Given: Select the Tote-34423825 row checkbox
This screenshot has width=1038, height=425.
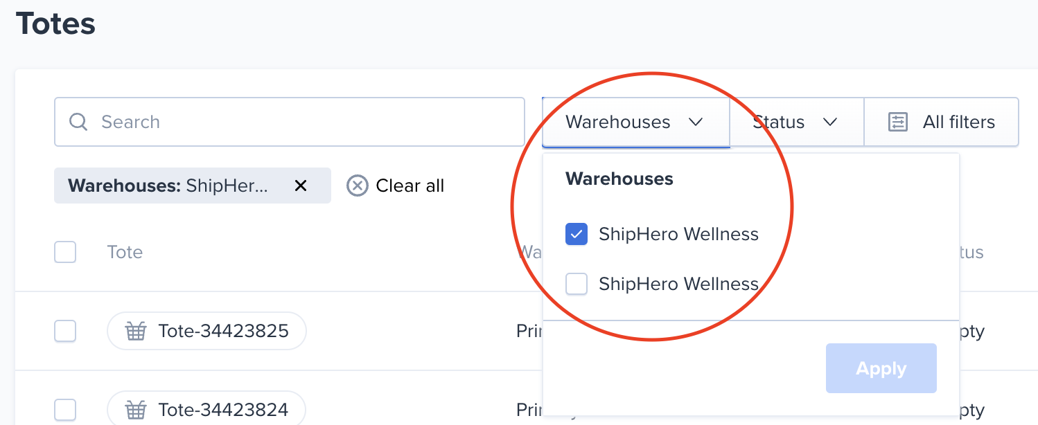Looking at the screenshot, I should (x=65, y=331).
